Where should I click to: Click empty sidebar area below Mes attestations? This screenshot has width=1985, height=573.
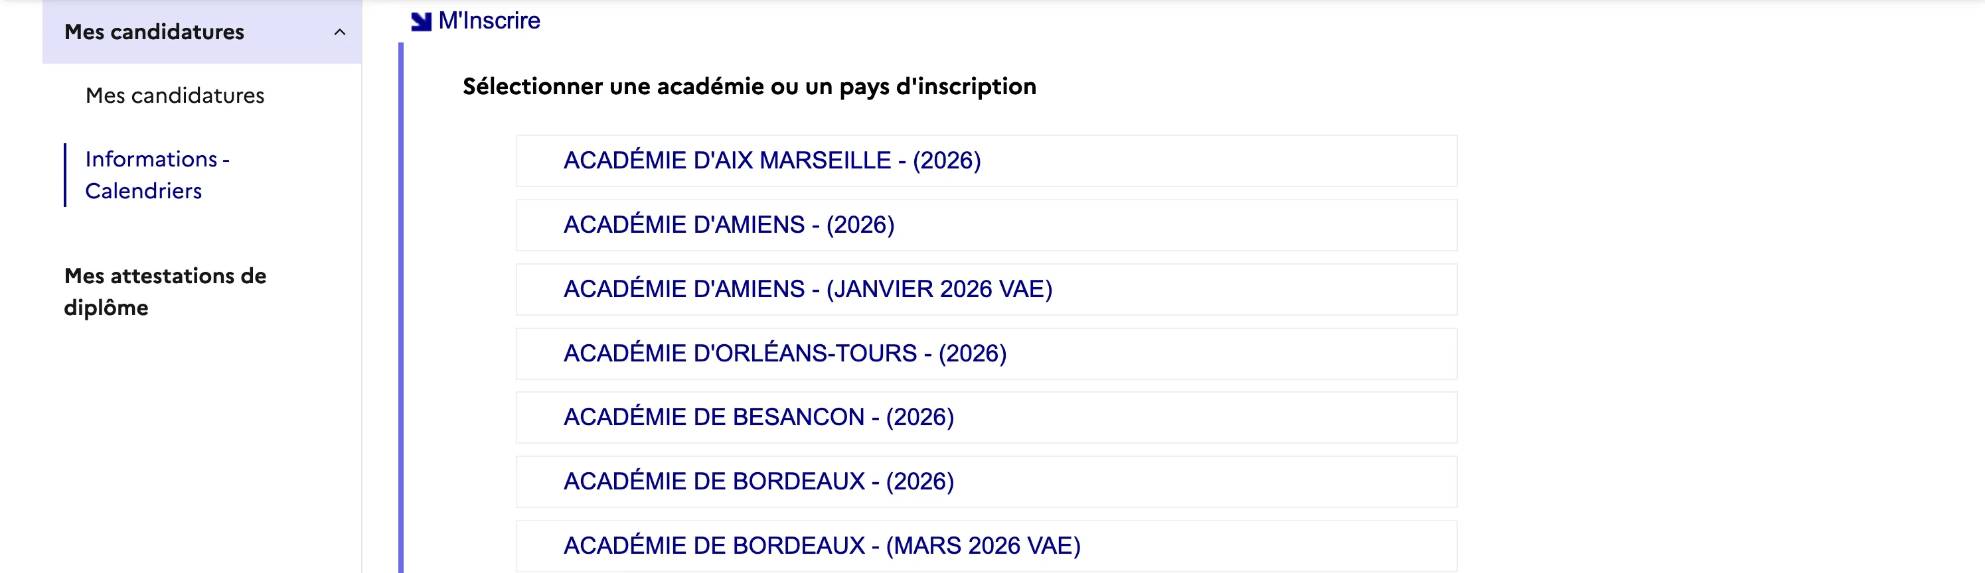pos(200,447)
